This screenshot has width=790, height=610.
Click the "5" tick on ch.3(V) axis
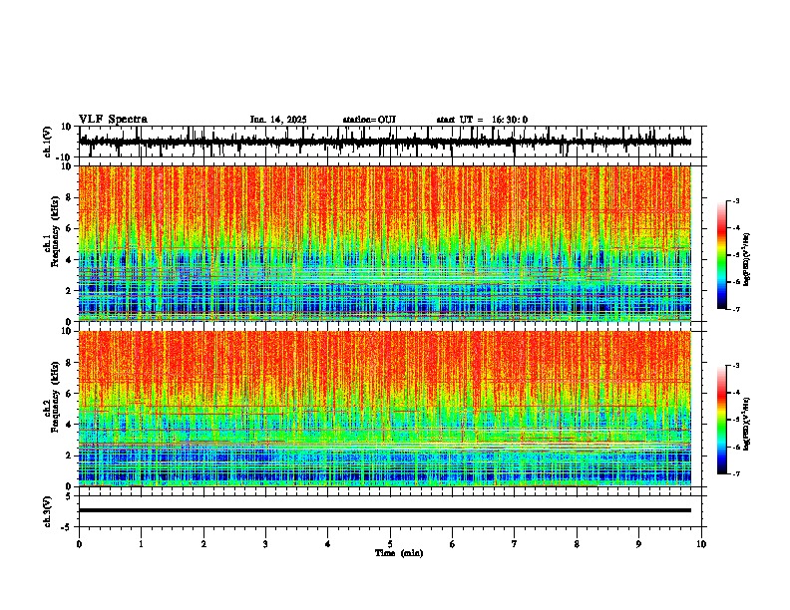tap(69, 496)
